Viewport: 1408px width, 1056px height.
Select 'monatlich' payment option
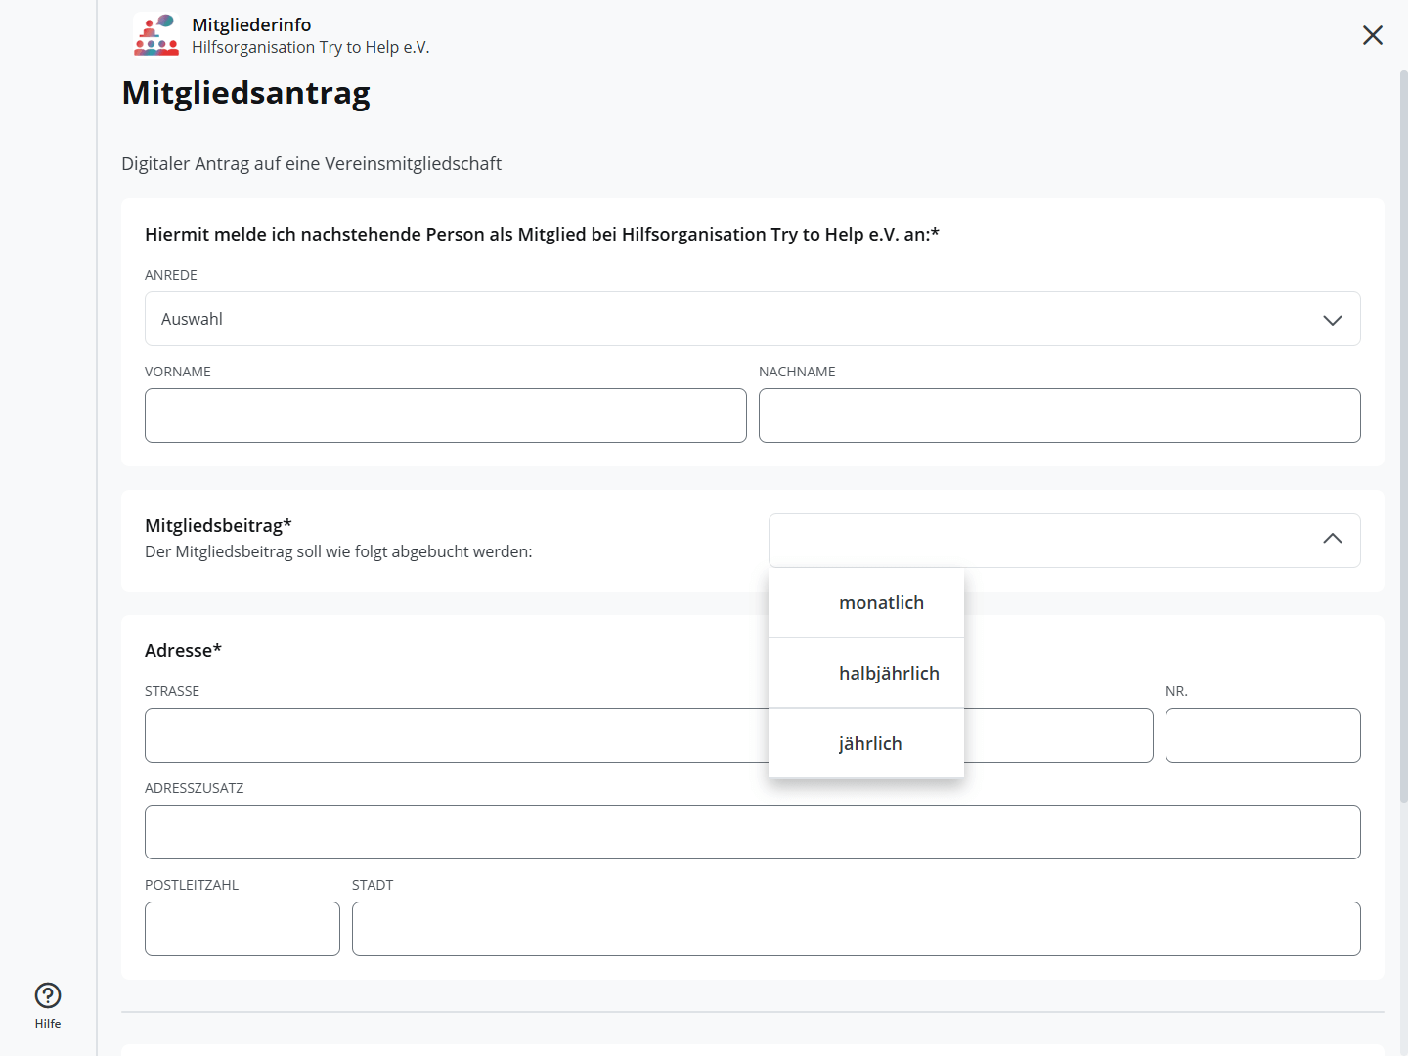click(x=880, y=603)
